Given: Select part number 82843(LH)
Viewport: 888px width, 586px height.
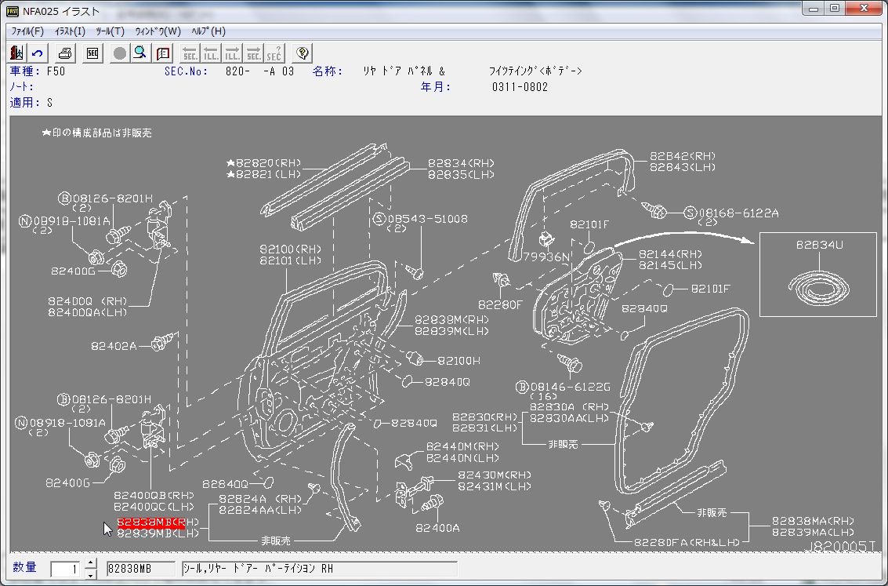Looking at the screenshot, I should (683, 167).
